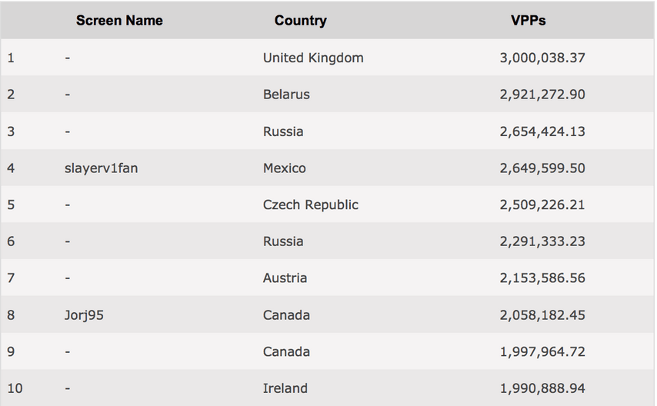Click the Screen Name column header
657x406 pixels.
click(119, 21)
